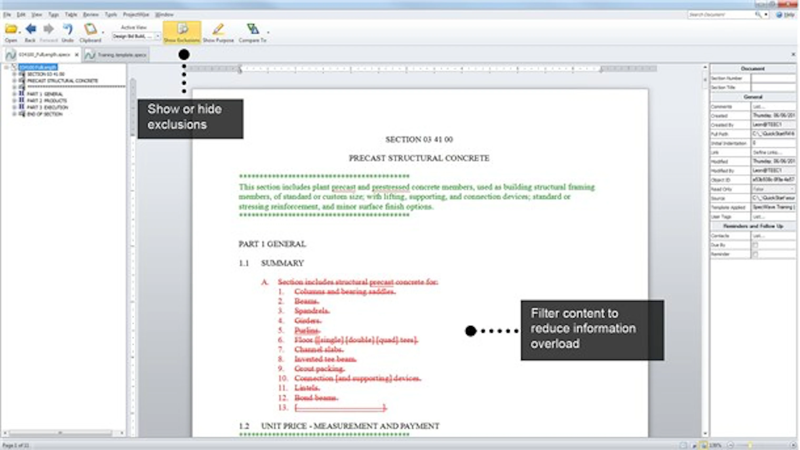
Task: Click the Open folder icon
Action: (11, 30)
